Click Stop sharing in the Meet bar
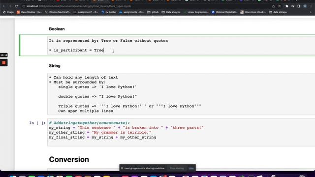 coord(177,168)
